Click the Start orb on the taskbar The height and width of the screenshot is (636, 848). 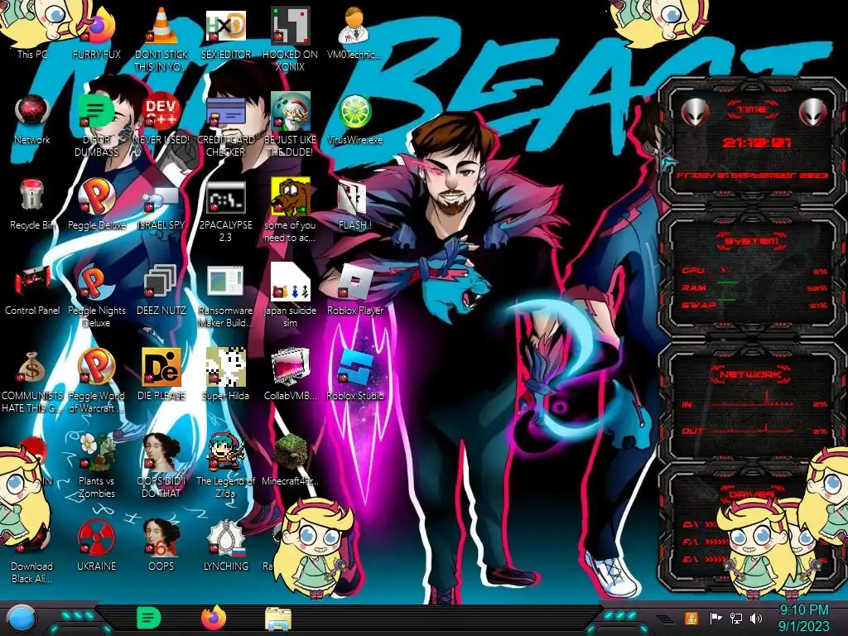pyautogui.click(x=21, y=618)
